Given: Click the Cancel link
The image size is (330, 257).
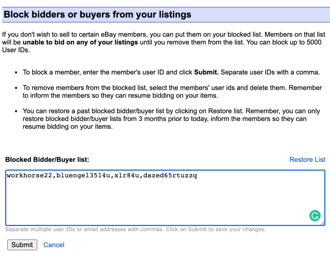Looking at the screenshot, I should [x=54, y=245].
